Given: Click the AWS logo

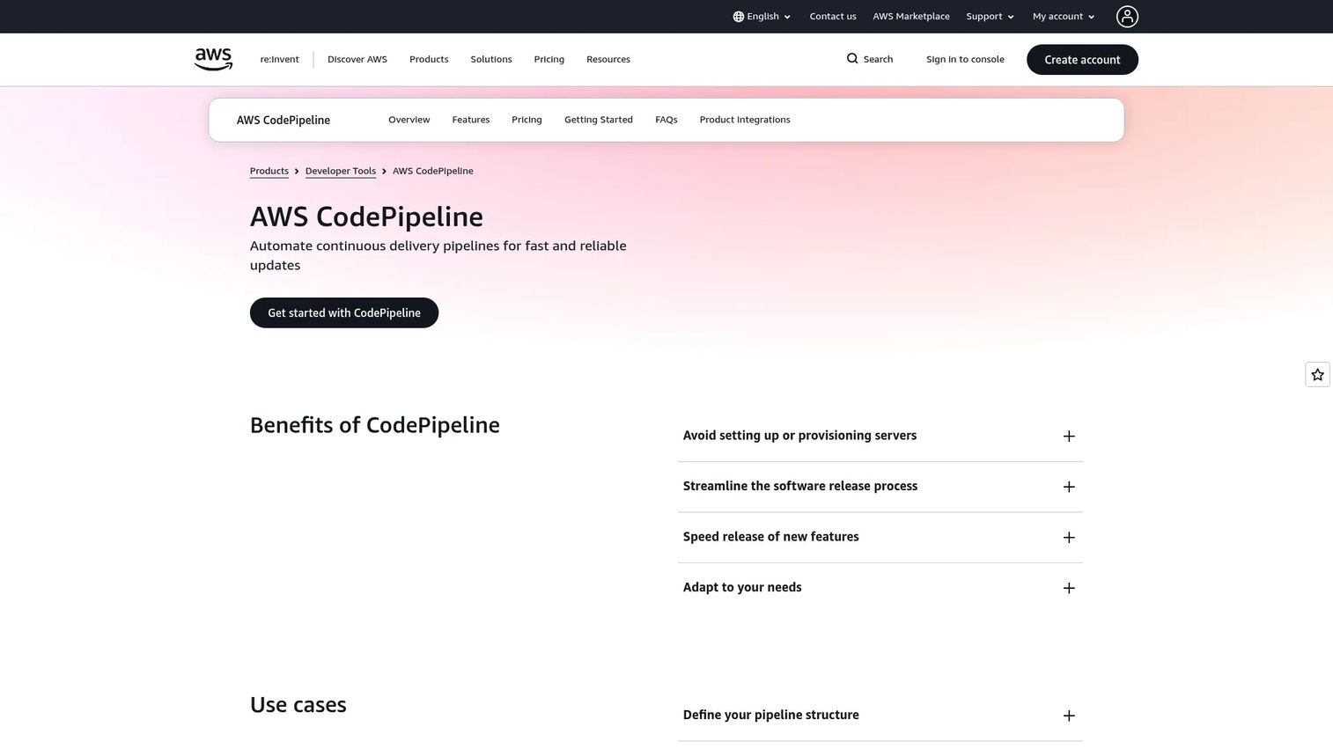Looking at the screenshot, I should point(213,59).
